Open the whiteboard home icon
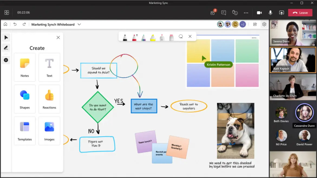Image resolution: width=317 pixels, height=178 pixels. [x=5, y=24]
